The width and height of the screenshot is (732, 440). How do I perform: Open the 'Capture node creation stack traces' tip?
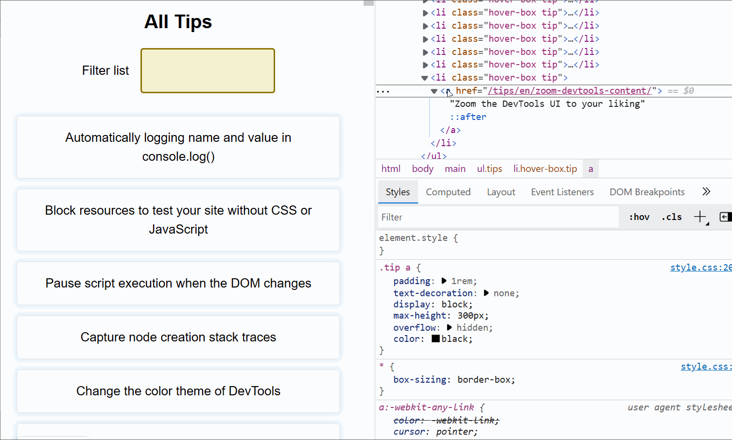click(178, 337)
